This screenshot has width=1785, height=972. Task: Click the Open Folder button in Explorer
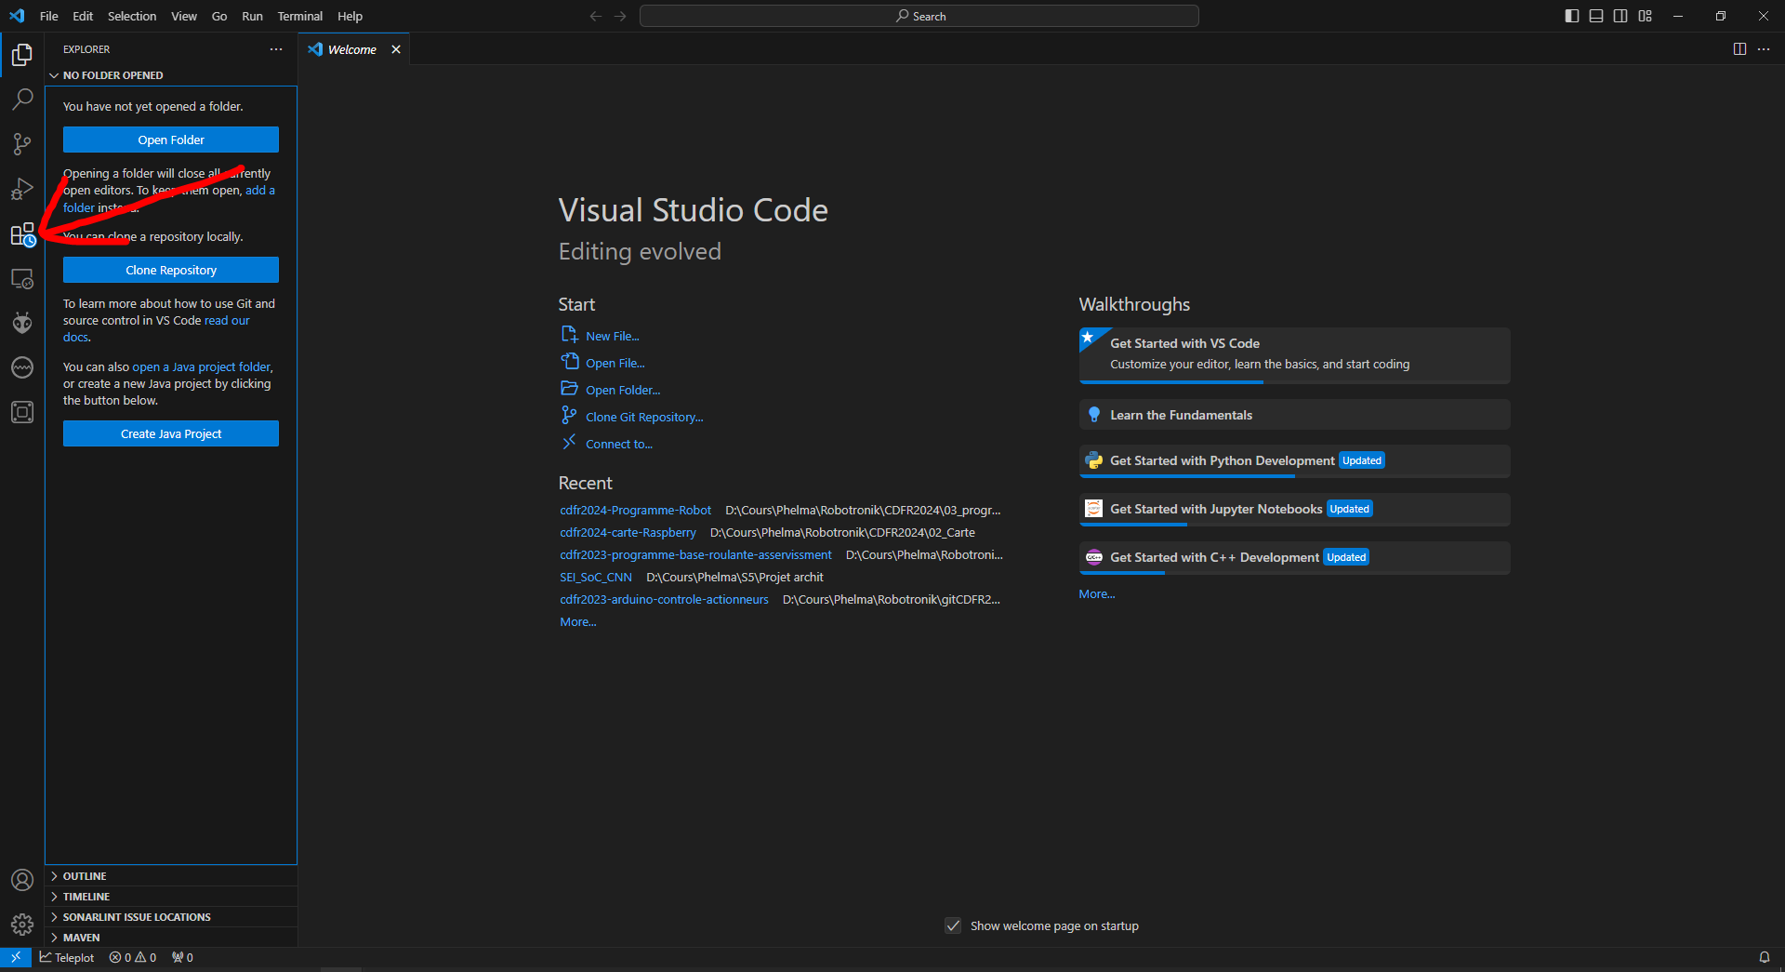click(171, 140)
